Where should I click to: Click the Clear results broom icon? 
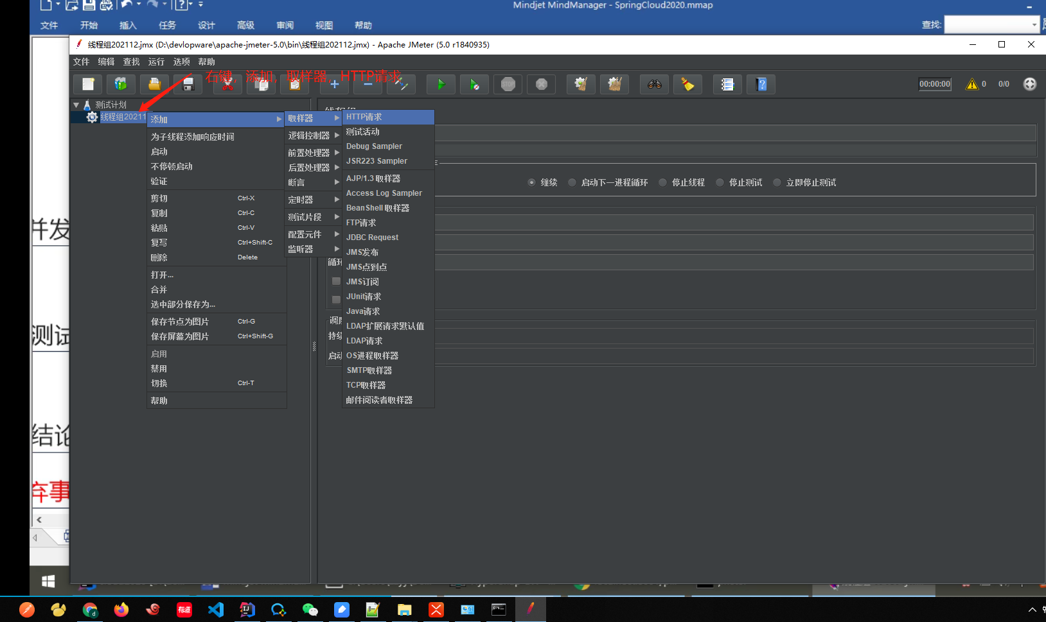point(581,84)
